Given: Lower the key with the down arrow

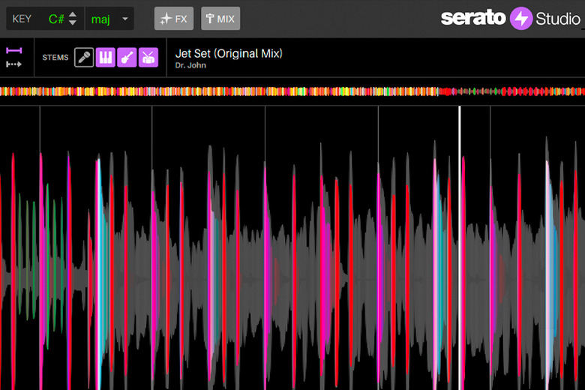Looking at the screenshot, I should [73, 23].
